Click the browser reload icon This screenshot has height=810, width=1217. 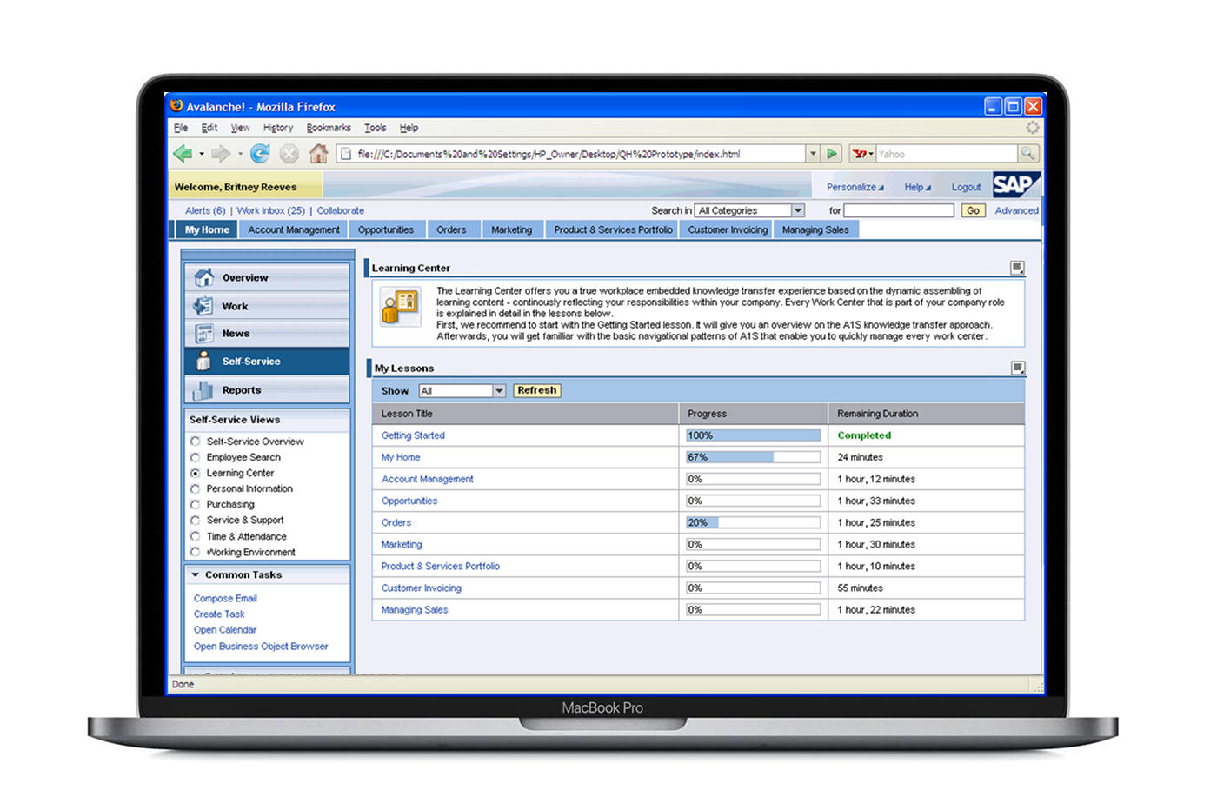[x=260, y=154]
